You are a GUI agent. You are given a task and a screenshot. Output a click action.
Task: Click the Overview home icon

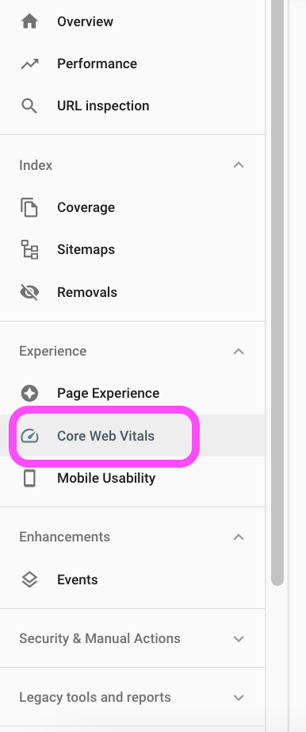(x=29, y=21)
